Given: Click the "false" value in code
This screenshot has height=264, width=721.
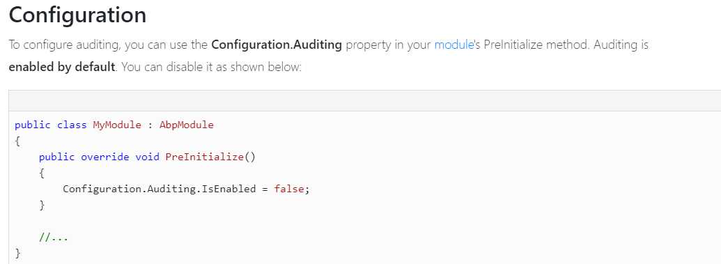Looking at the screenshot, I should pyautogui.click(x=289, y=189).
